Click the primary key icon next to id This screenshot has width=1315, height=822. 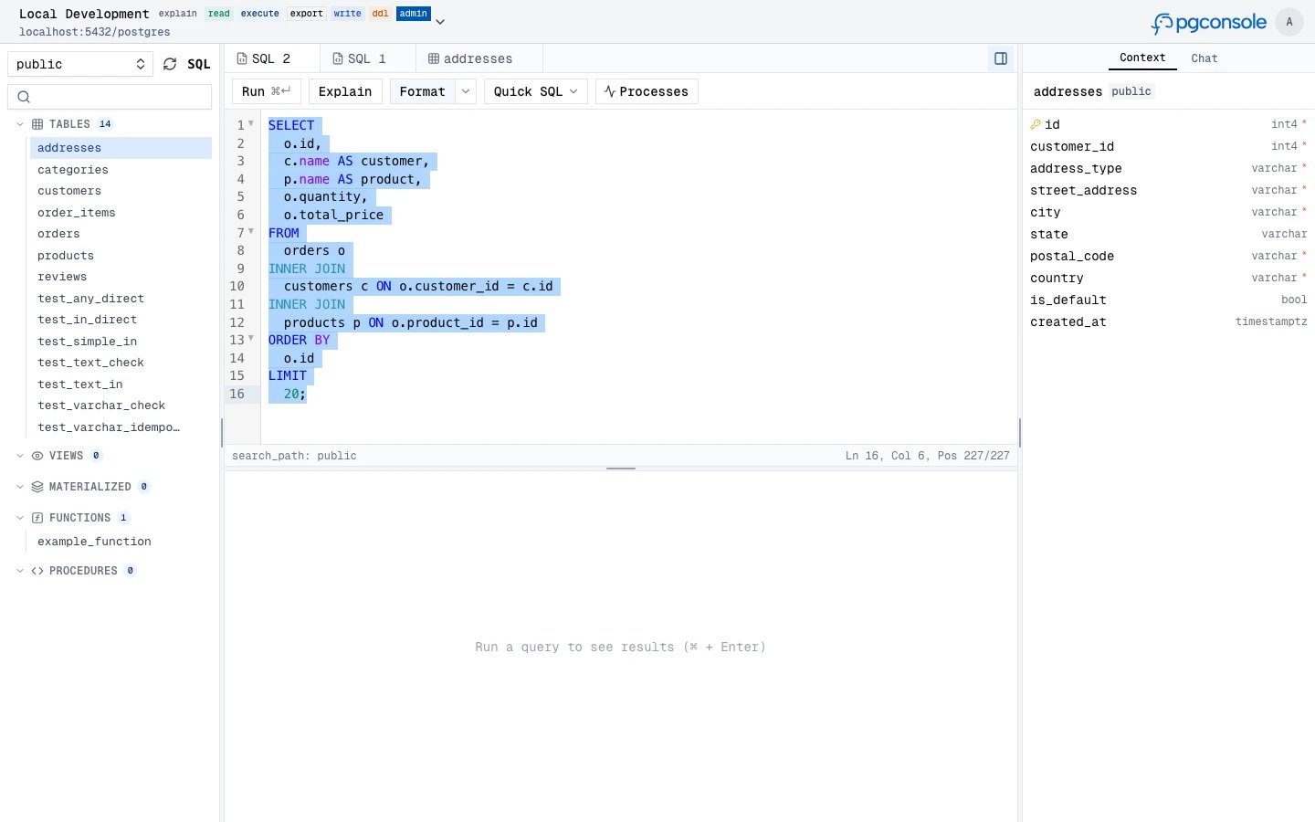click(1036, 124)
